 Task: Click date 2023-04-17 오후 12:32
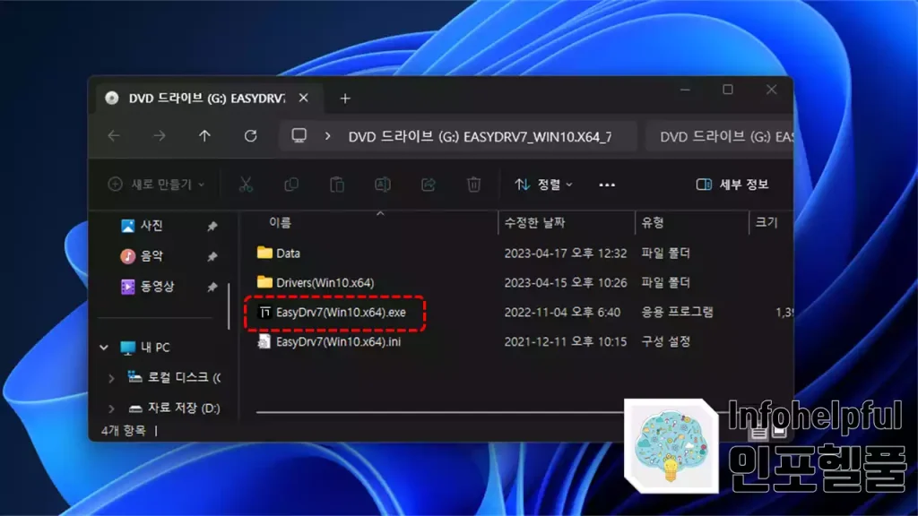point(566,254)
